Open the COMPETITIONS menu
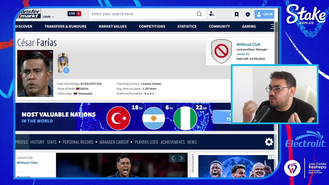The image size is (329, 185). [152, 26]
